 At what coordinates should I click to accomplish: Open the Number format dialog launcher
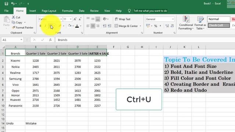pos(174,33)
